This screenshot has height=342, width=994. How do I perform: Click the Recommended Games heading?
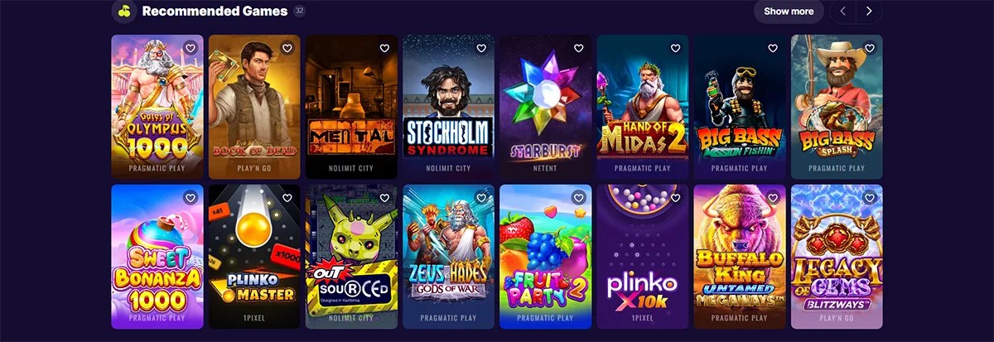click(x=215, y=12)
